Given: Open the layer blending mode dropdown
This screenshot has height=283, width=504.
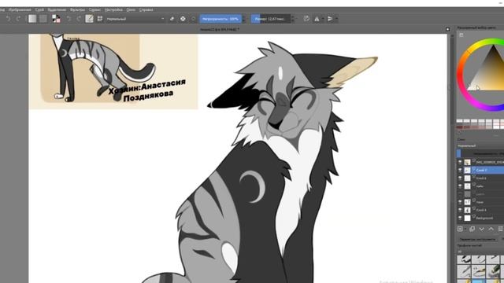Looking at the screenshot, I should [480, 145].
